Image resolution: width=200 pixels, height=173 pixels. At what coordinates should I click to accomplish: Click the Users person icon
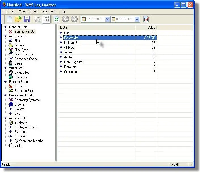10,63
